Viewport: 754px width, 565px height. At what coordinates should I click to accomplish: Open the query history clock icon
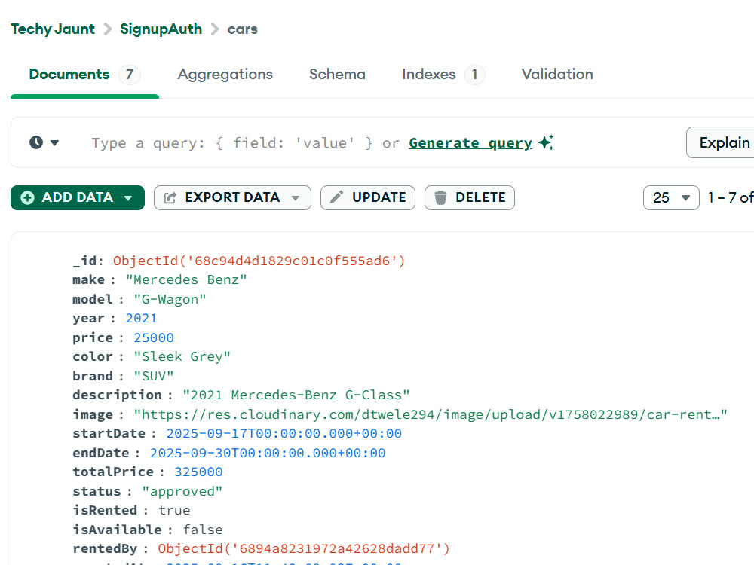click(x=36, y=142)
